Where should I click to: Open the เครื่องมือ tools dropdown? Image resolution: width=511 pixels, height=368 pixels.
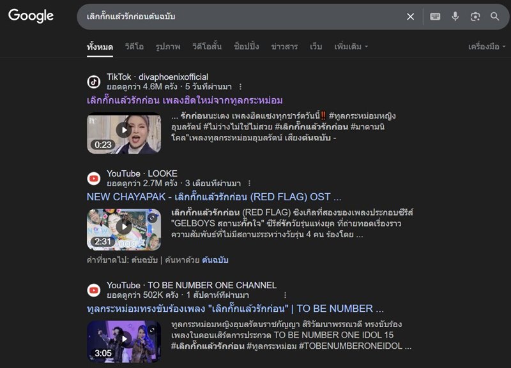[486, 47]
